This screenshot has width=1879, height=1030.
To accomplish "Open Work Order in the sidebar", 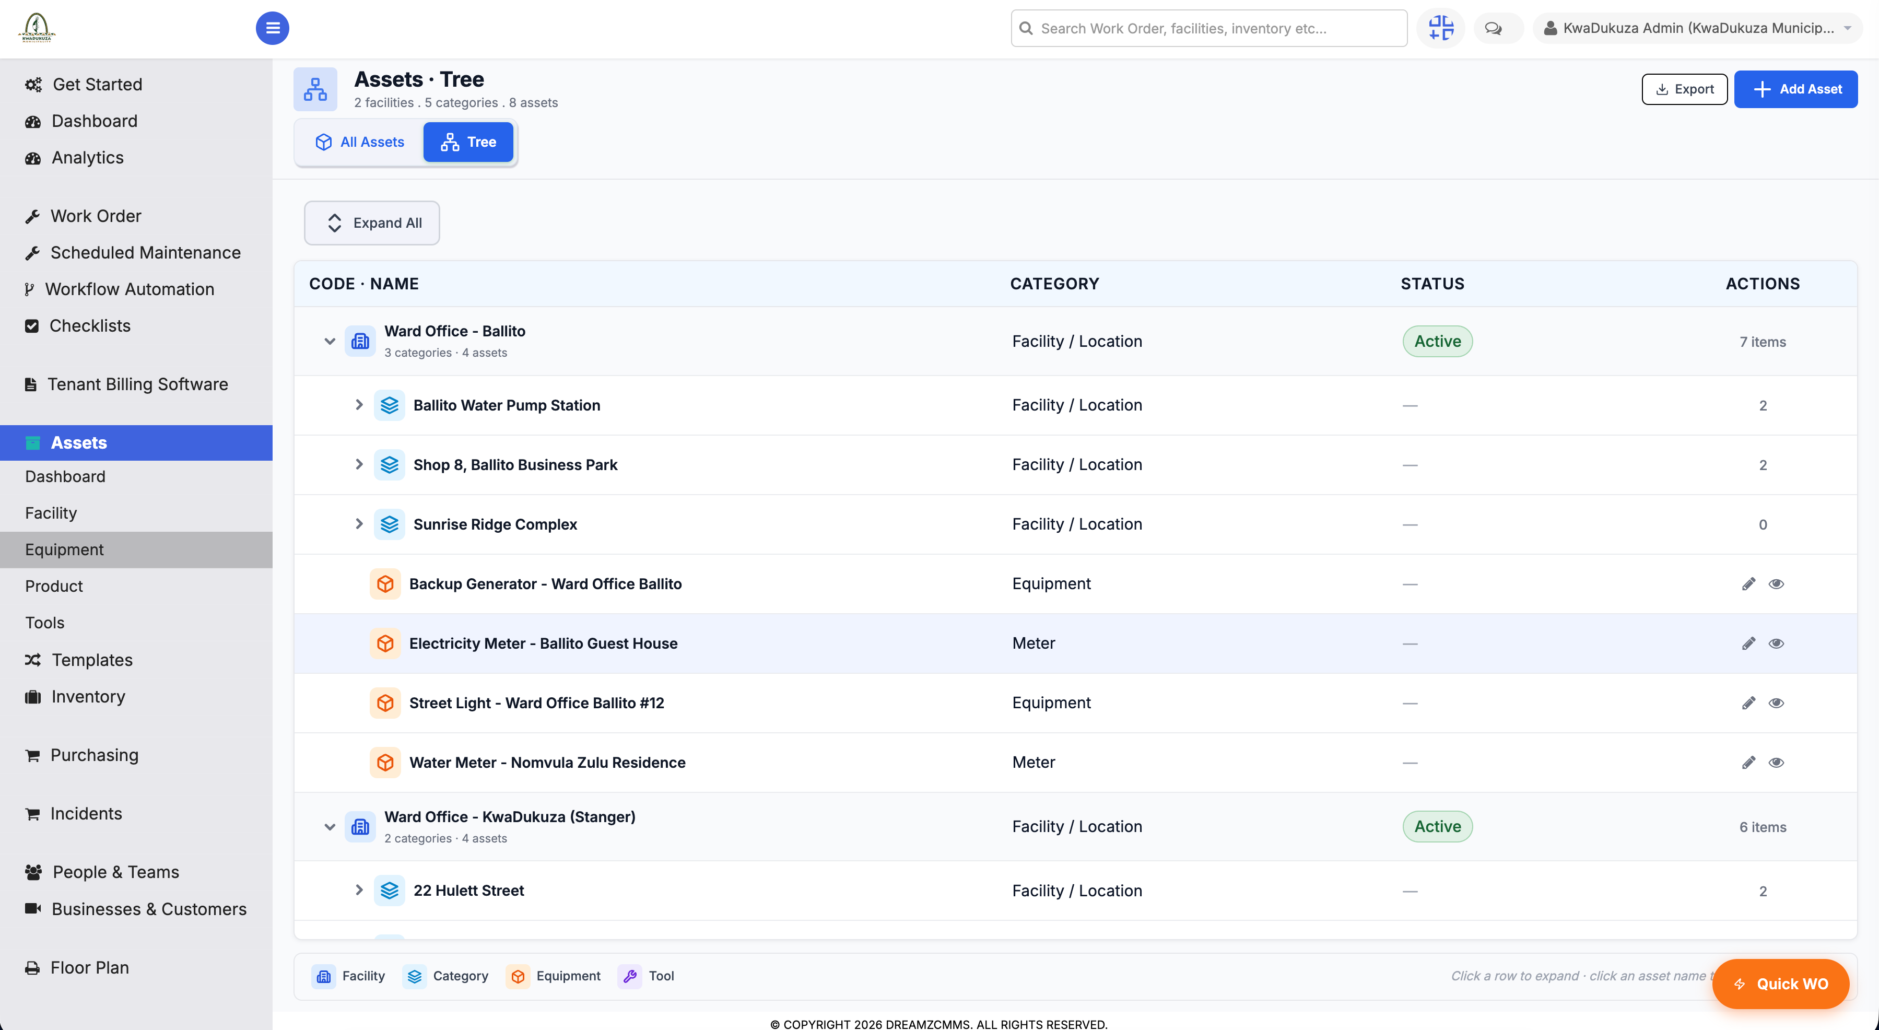I will pyautogui.click(x=96, y=216).
